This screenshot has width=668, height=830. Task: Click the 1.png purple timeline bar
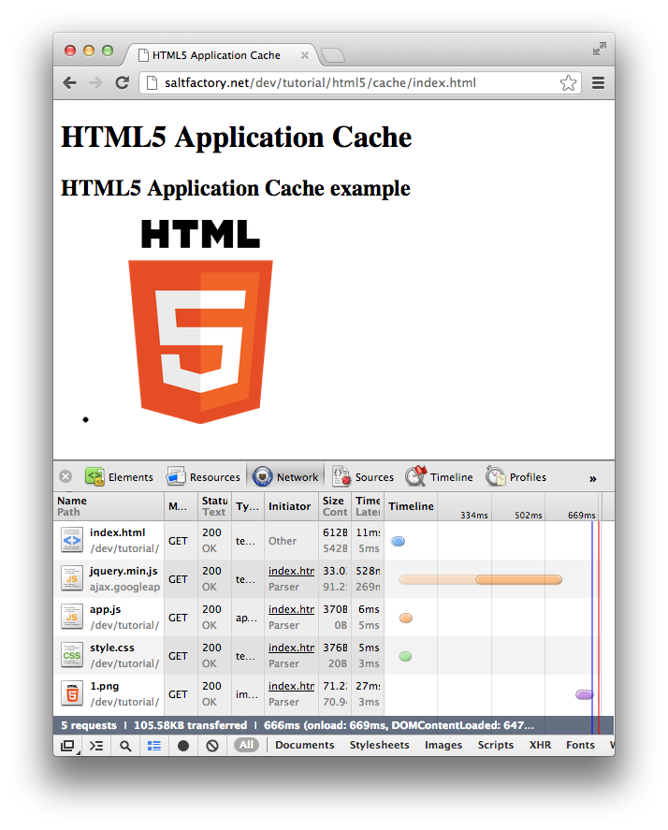coord(585,694)
